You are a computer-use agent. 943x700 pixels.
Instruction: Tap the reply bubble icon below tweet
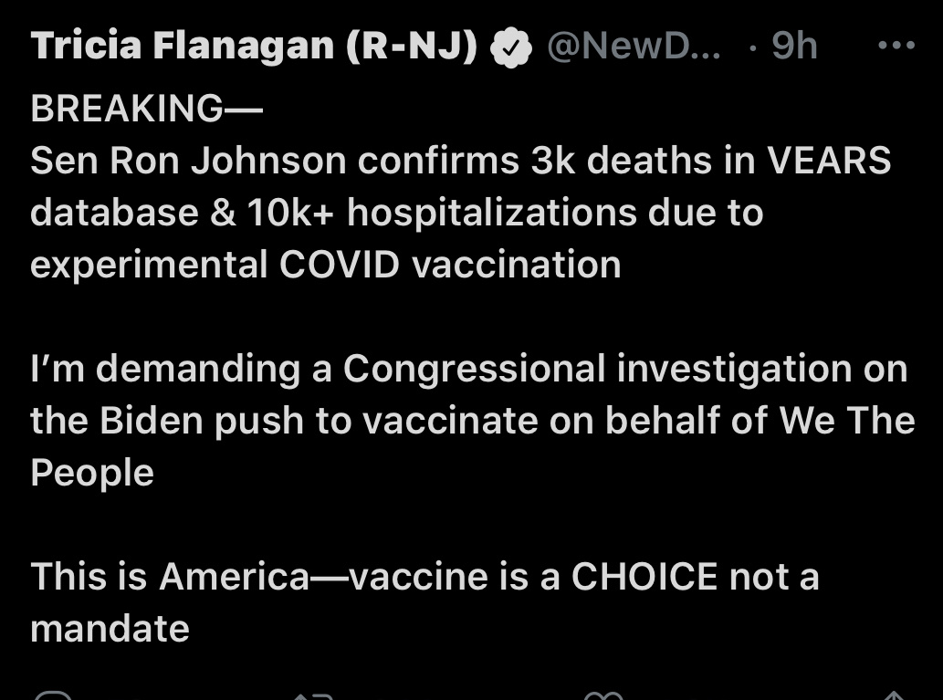53,695
